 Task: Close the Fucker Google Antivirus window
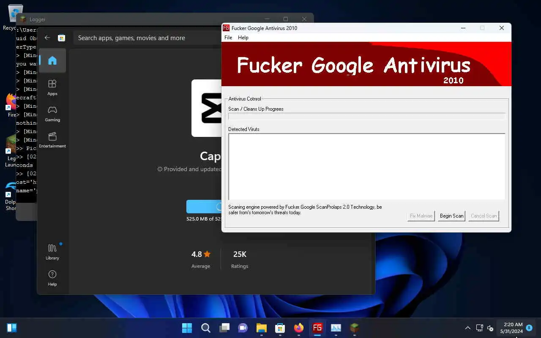pyautogui.click(x=501, y=28)
